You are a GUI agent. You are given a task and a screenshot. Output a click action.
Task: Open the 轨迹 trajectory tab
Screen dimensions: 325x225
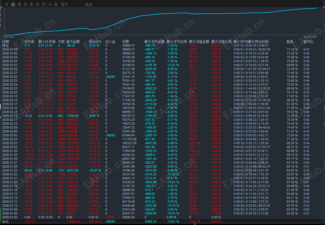(89, 4)
